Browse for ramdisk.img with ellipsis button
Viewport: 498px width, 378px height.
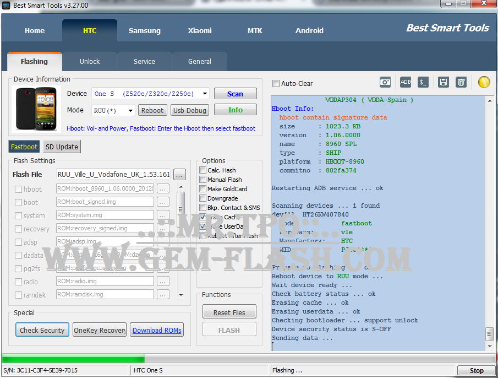(162, 295)
